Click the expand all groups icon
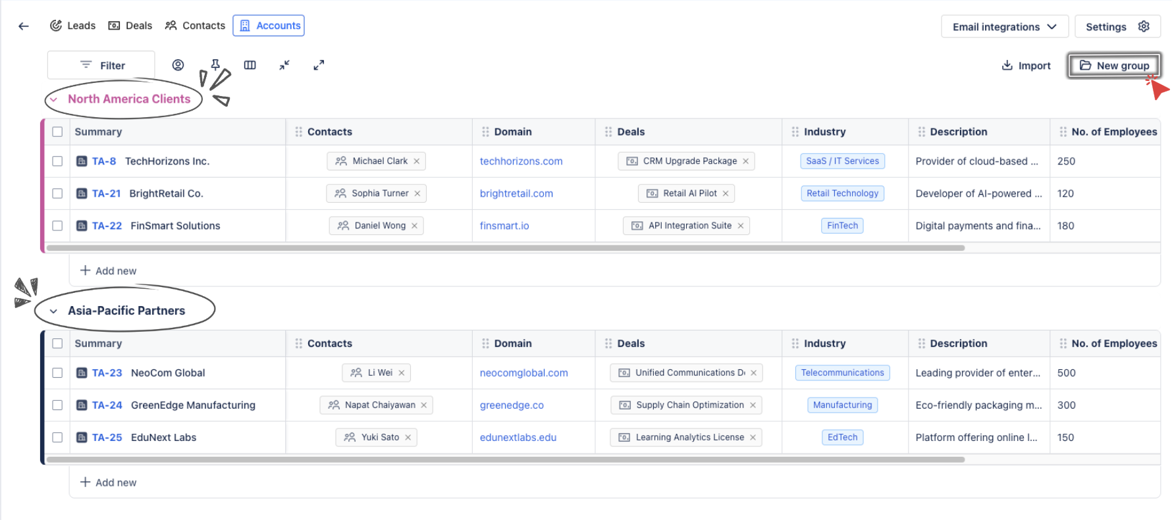The image size is (1172, 520). pos(319,65)
